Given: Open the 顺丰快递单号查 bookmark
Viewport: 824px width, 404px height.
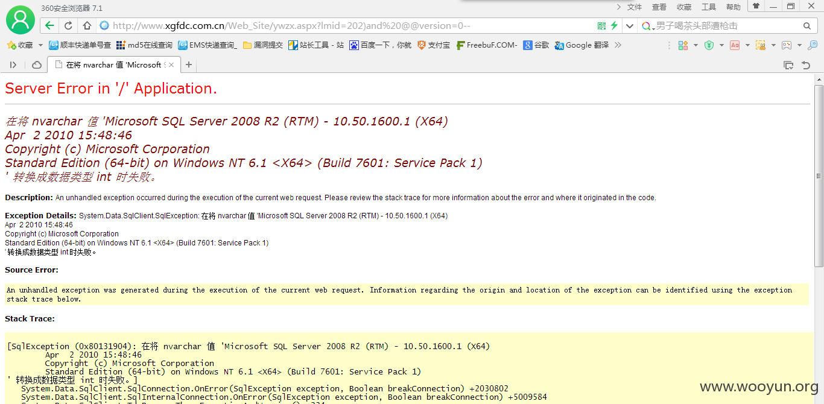Looking at the screenshot, I should pyautogui.click(x=80, y=45).
